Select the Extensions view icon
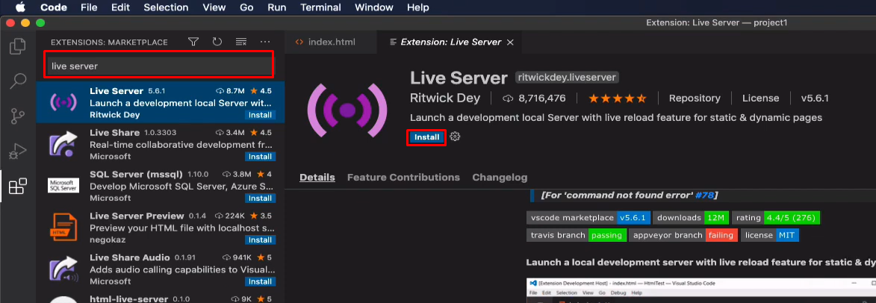 click(x=18, y=187)
